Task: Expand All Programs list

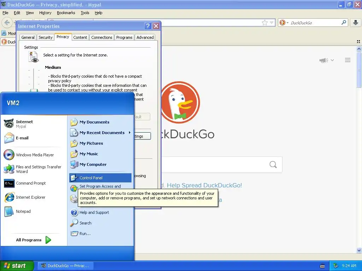Action: (x=34, y=240)
